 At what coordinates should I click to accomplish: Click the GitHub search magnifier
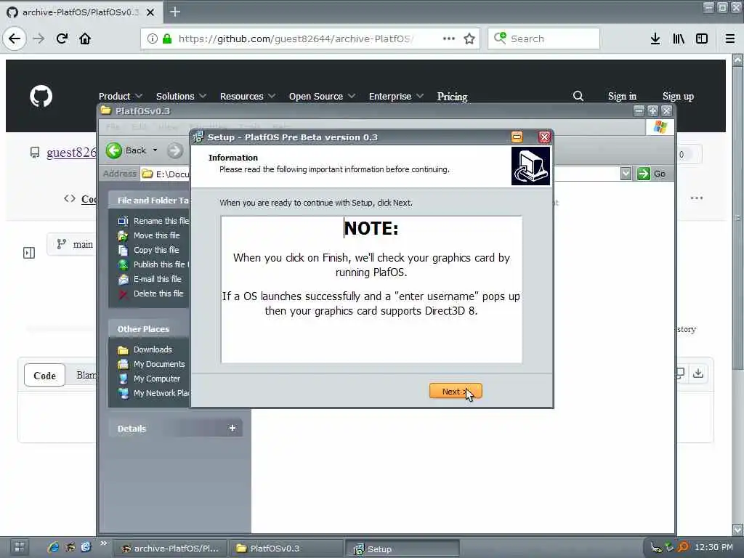pyautogui.click(x=578, y=96)
